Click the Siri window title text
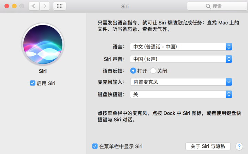Screen dimensions: 248x154 125,7
